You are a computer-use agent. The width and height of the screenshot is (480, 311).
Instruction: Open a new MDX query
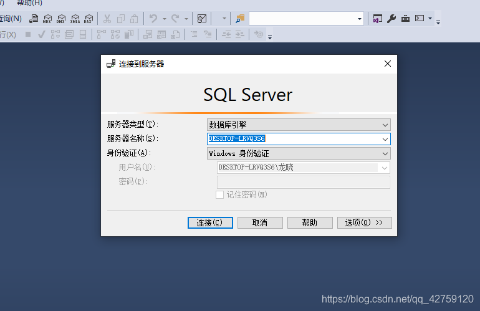pyautogui.click(x=47, y=19)
